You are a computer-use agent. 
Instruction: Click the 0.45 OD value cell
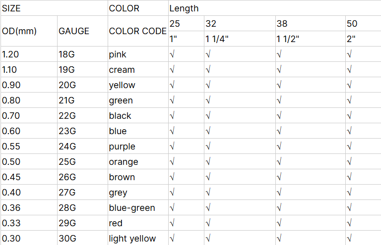point(11,177)
